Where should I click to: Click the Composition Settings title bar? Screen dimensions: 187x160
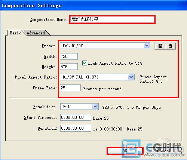(x=93, y=6)
